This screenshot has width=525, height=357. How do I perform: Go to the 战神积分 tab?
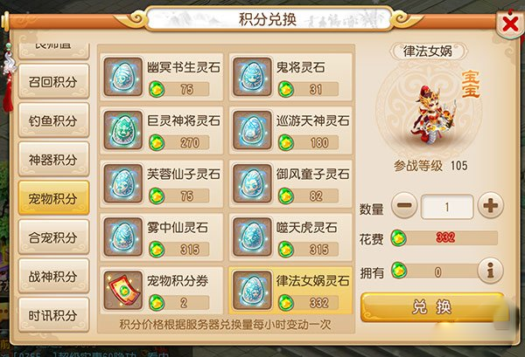[53, 276]
